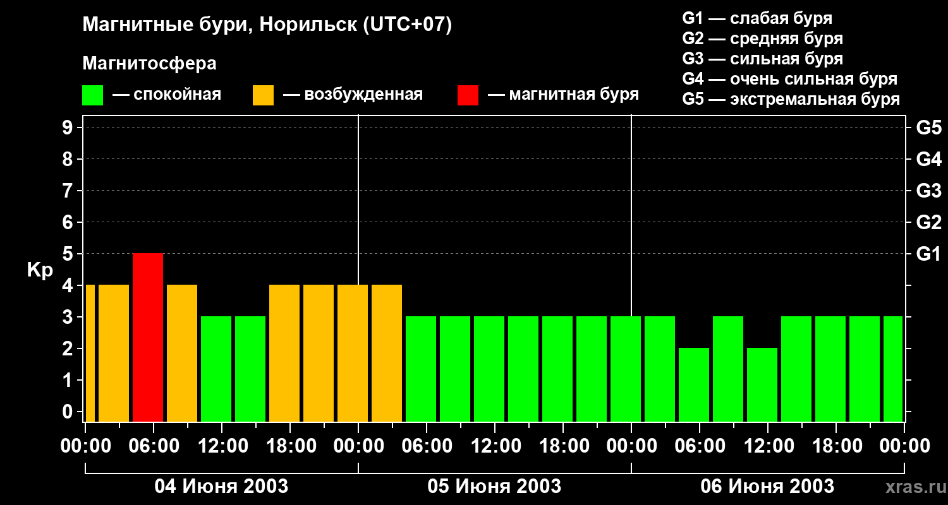The height and width of the screenshot is (505, 948).
Task: Click the 'G2' label on the right axis
Action: 928,223
